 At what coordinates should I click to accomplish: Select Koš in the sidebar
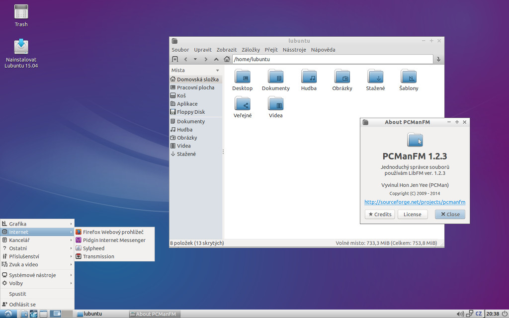click(x=195, y=95)
